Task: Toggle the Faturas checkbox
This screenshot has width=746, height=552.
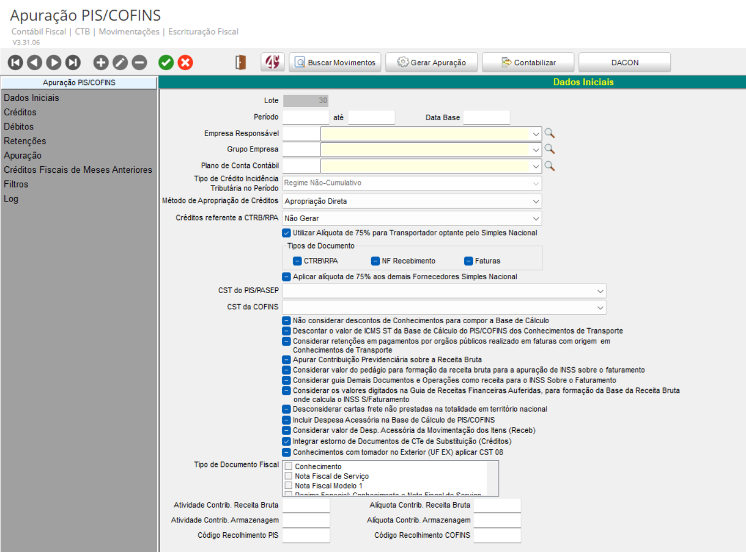Action: coord(469,261)
